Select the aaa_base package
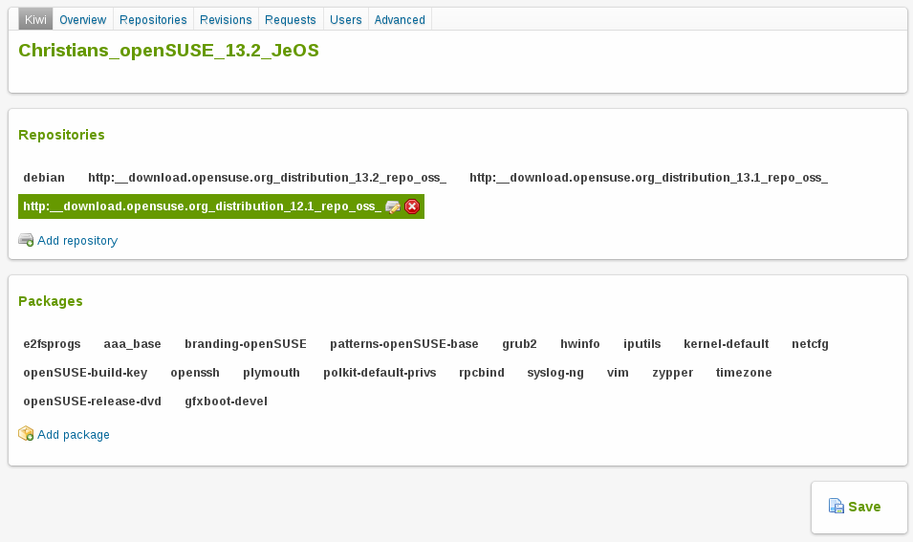 [132, 344]
